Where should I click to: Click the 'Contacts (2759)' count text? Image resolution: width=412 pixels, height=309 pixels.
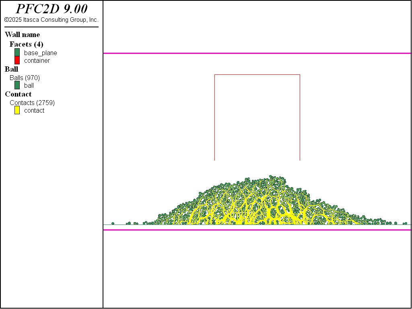tap(32, 103)
